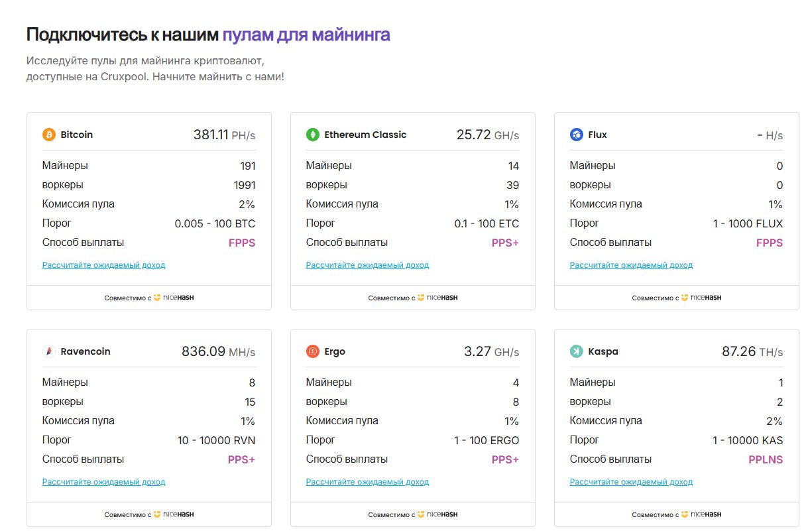Screen dimensions: 806x531
Task: Click the Flux coin icon
Action: [577, 135]
